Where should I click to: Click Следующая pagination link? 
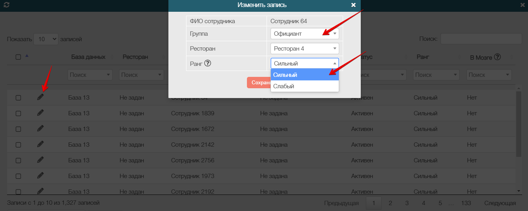(500, 203)
